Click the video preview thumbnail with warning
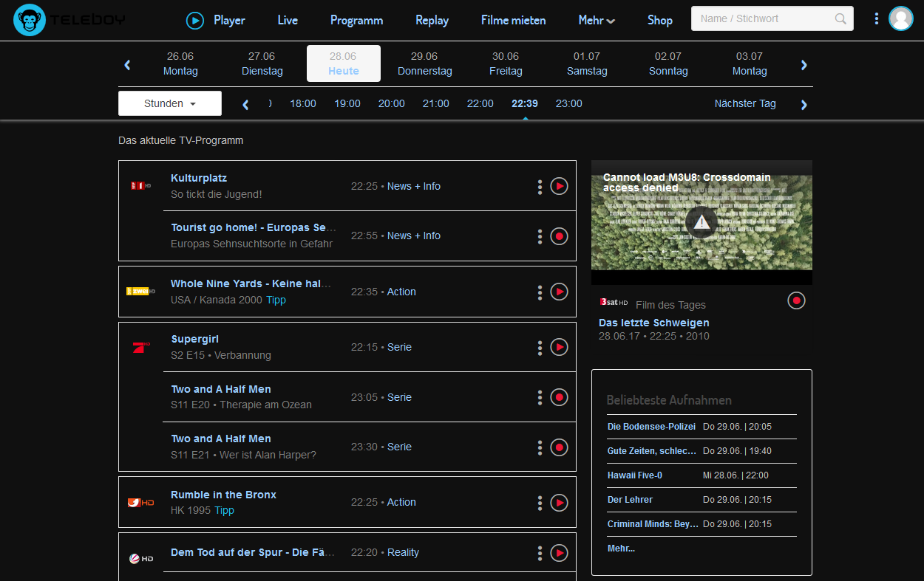This screenshot has height=581, width=924. click(702, 222)
